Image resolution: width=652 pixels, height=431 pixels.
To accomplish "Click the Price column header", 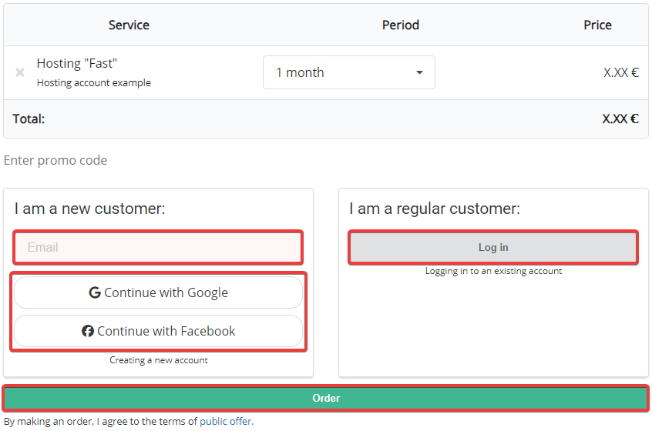I will pos(597,25).
